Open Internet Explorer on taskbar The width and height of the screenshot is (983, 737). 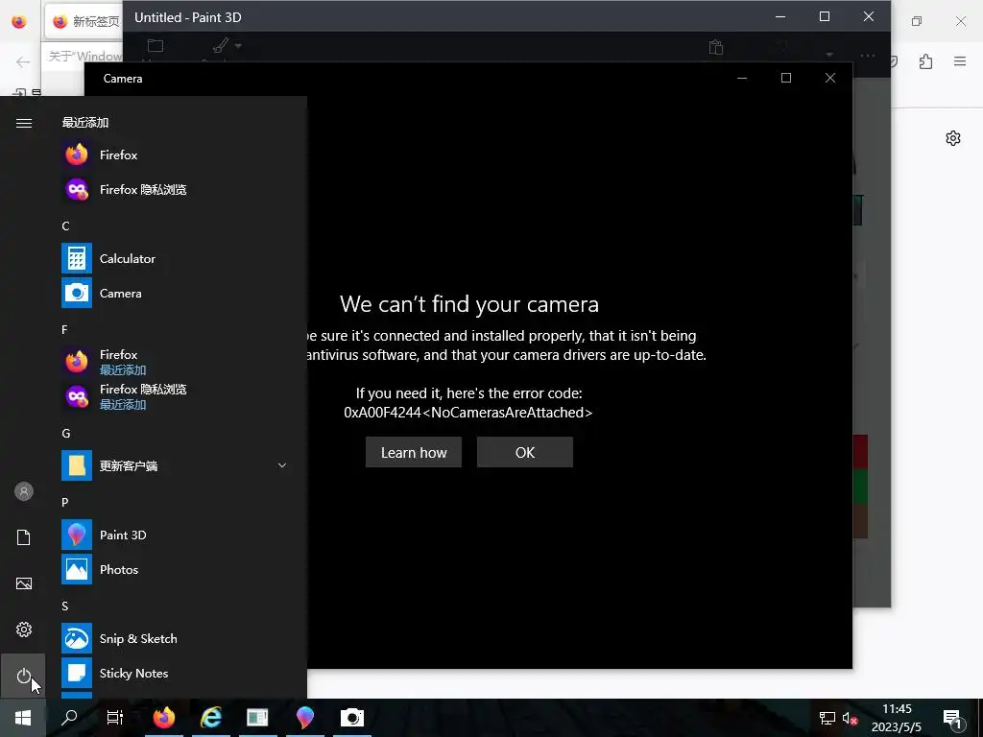pyautogui.click(x=211, y=718)
